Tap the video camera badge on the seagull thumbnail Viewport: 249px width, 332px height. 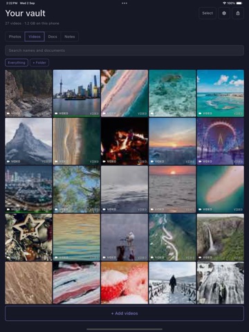pos(109,257)
